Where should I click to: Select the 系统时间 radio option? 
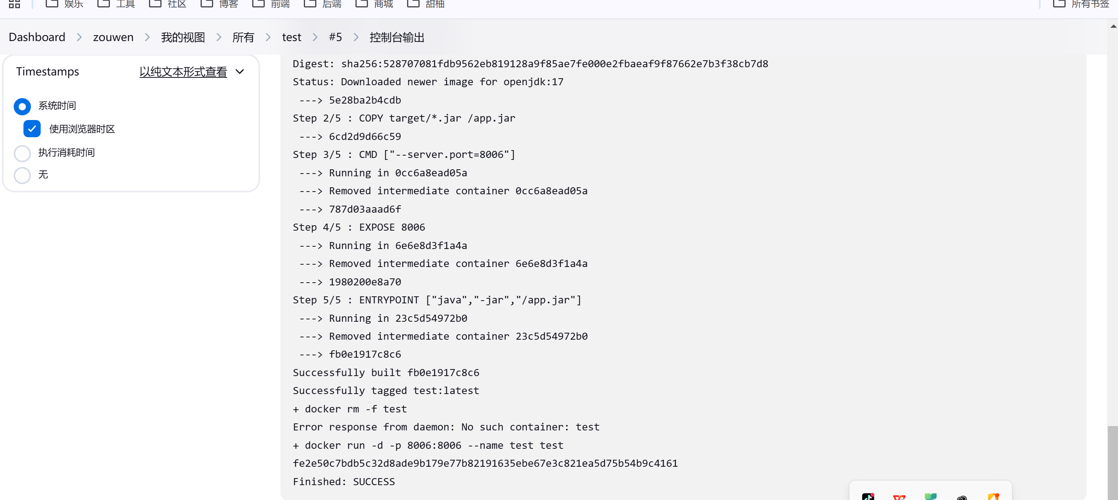(22, 106)
